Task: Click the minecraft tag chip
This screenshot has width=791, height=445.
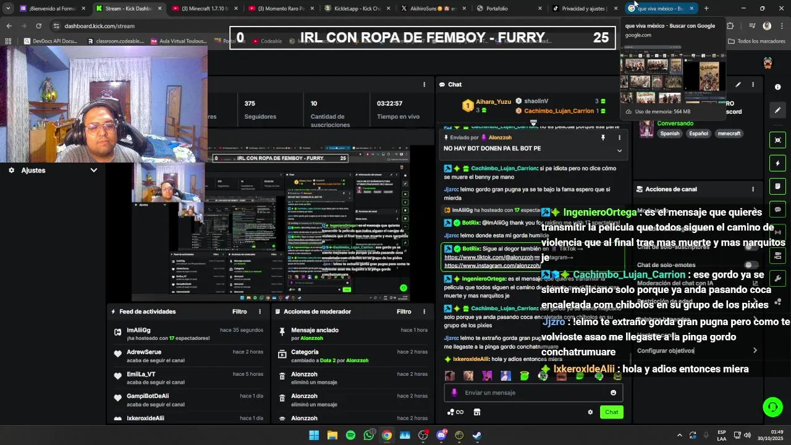Action: pos(729,133)
